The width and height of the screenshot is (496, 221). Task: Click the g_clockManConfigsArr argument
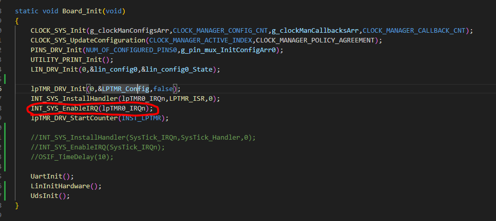tap(129, 30)
